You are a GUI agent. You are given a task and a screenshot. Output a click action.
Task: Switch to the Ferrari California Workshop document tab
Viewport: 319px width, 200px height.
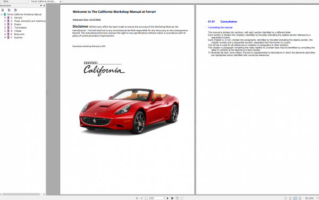point(44,2)
